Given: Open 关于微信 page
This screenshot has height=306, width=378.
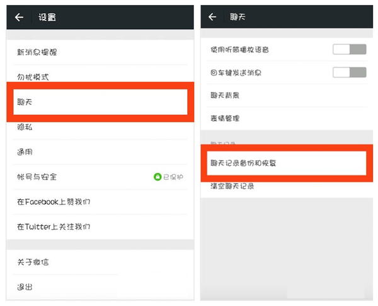Looking at the screenshot, I should [100, 262].
